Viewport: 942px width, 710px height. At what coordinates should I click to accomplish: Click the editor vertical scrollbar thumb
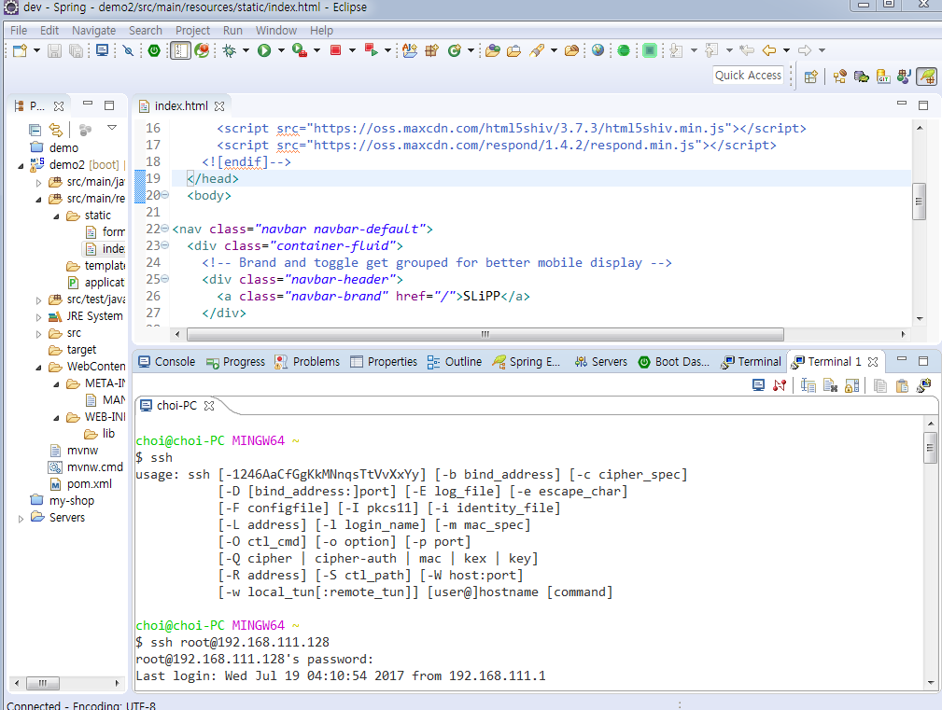pos(919,202)
